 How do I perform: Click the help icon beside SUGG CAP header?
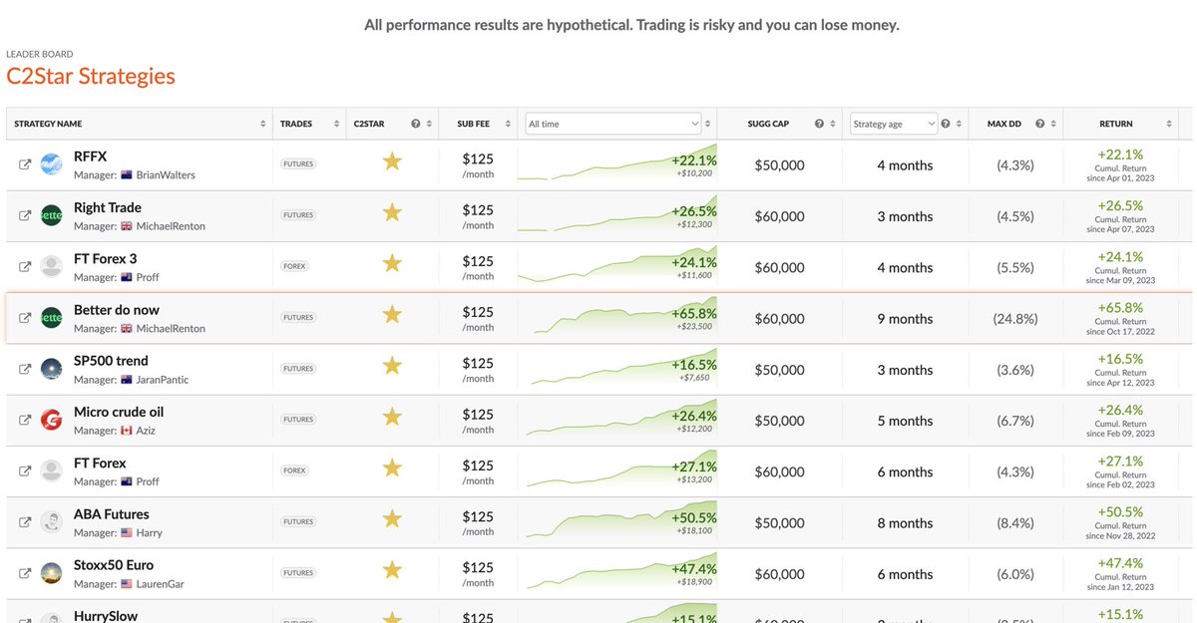point(819,124)
